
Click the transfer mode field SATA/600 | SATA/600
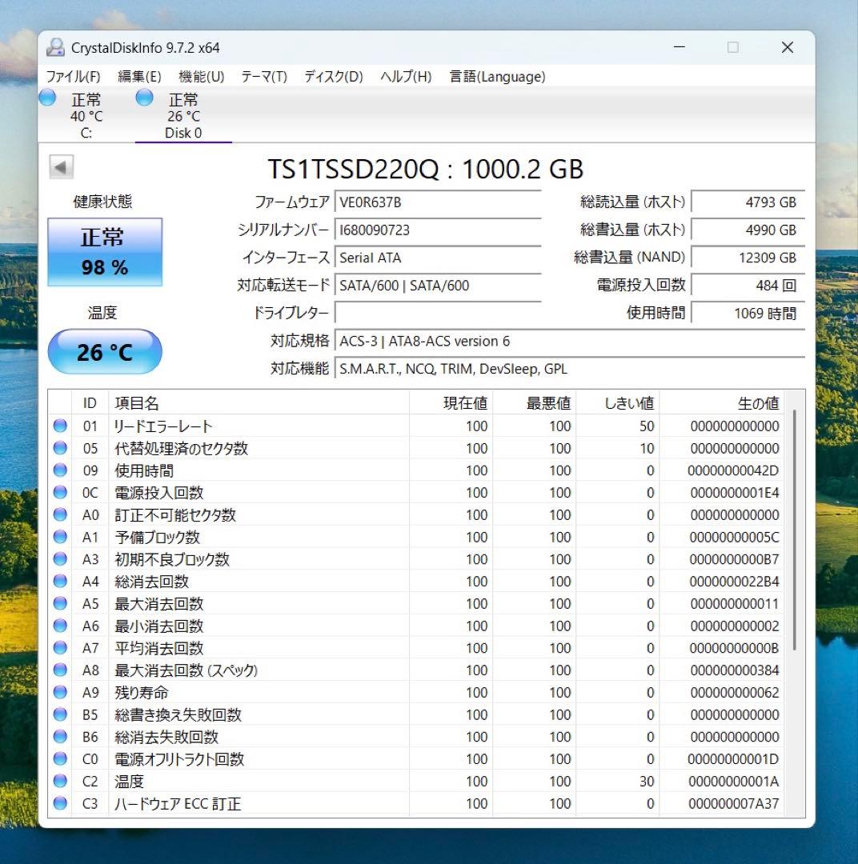[x=437, y=286]
